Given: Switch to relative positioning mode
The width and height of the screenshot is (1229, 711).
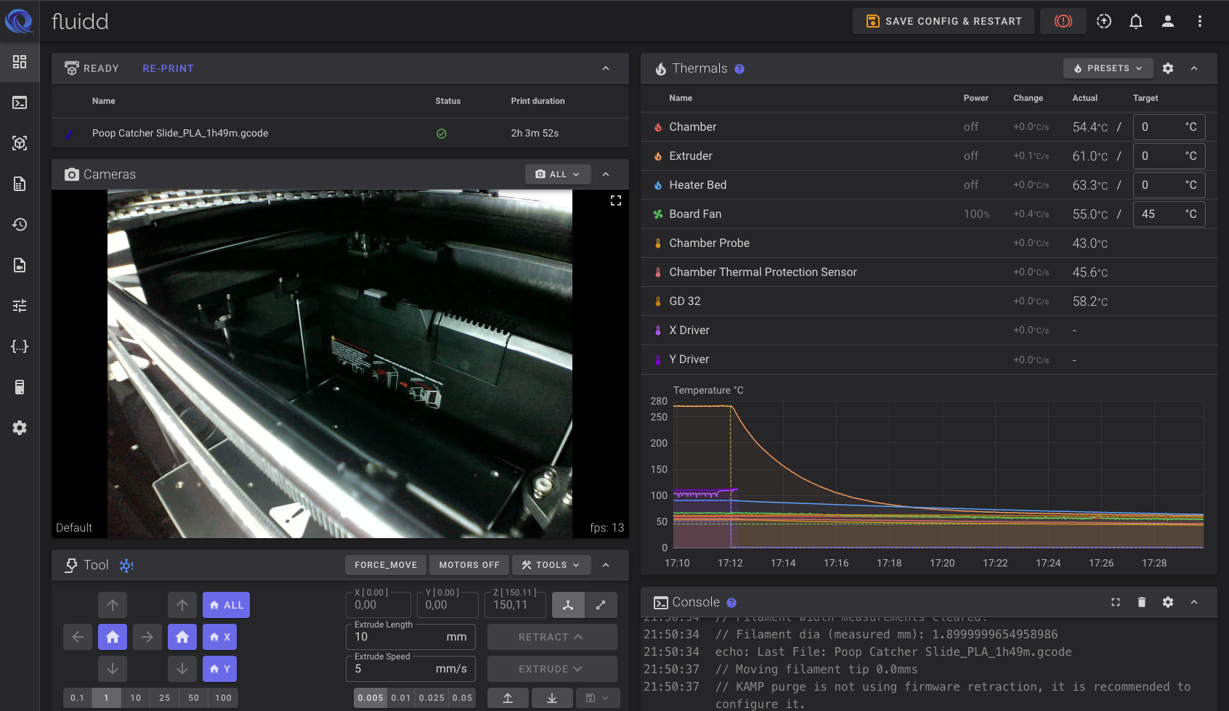Looking at the screenshot, I should [601, 605].
